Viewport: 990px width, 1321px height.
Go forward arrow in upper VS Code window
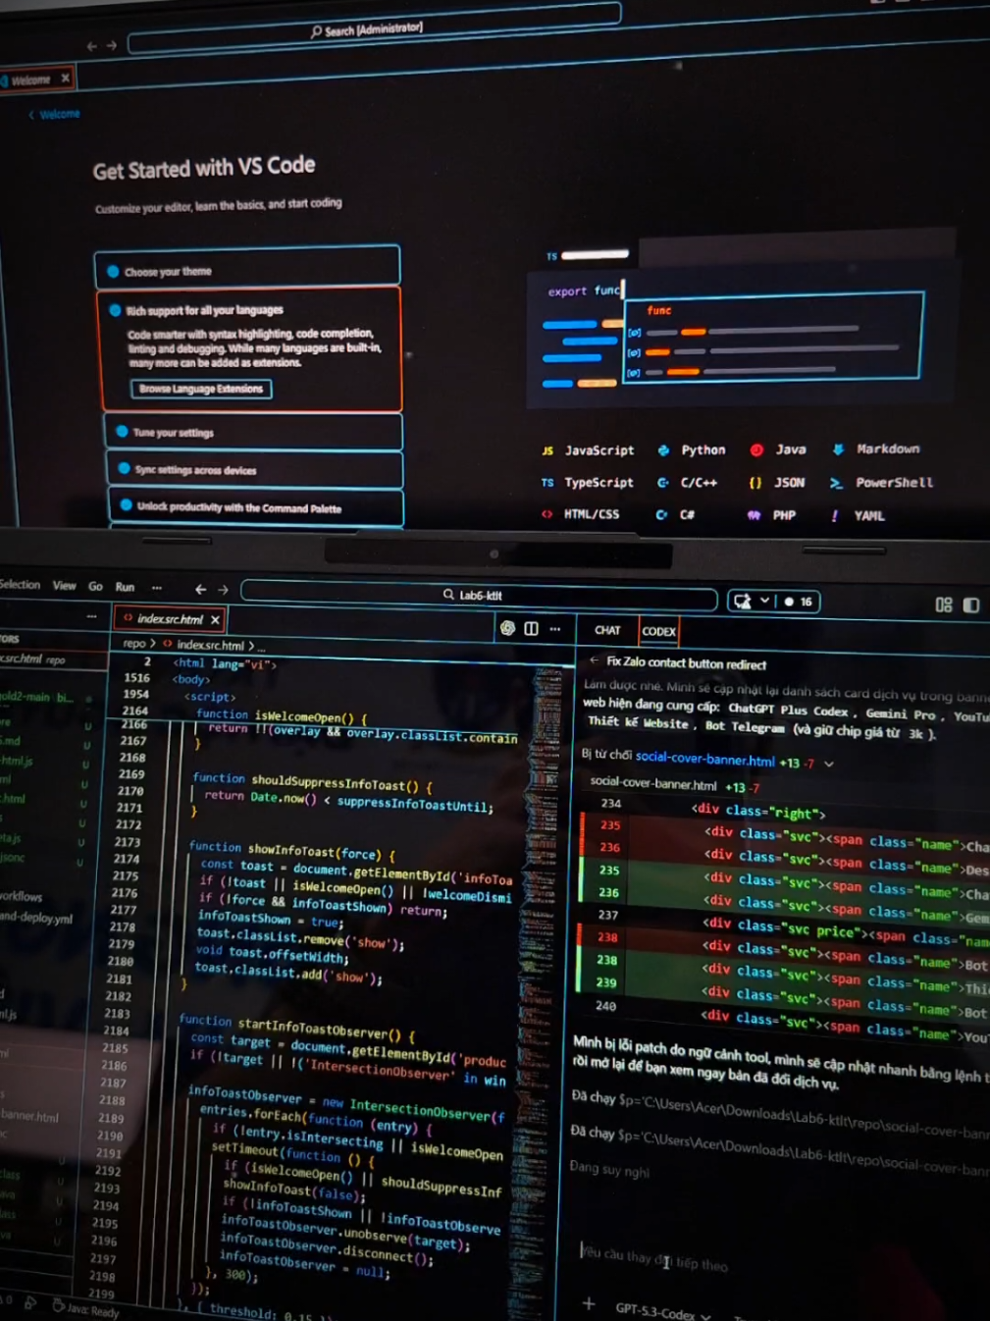tap(111, 45)
